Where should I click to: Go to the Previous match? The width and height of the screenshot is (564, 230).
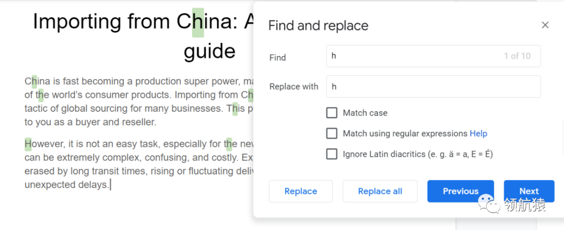(x=460, y=191)
